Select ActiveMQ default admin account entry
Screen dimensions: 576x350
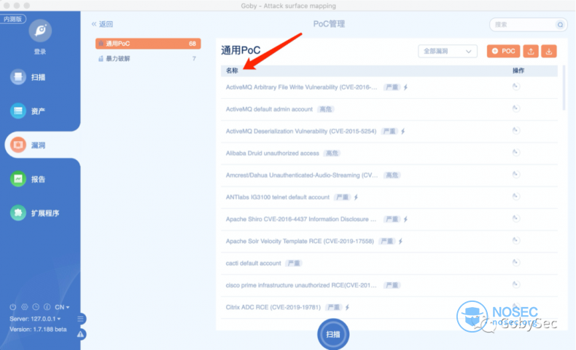269,109
